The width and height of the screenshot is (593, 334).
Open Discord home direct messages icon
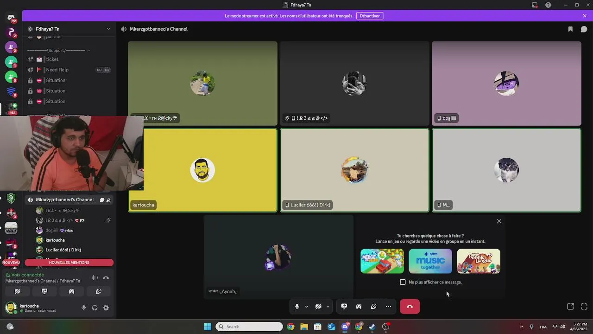tap(11, 18)
